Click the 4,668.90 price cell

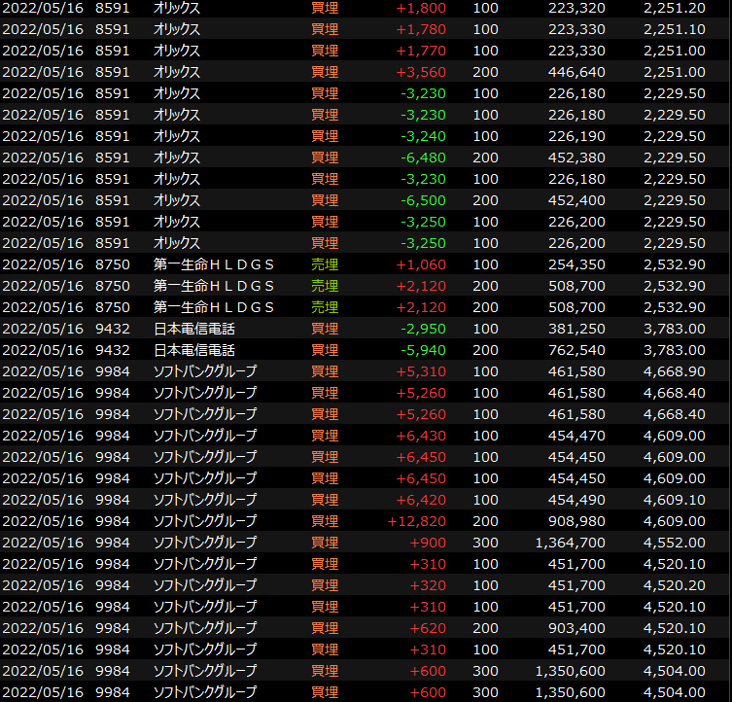coord(674,371)
